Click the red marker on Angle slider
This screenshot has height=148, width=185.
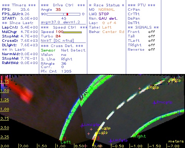tap(67, 14)
